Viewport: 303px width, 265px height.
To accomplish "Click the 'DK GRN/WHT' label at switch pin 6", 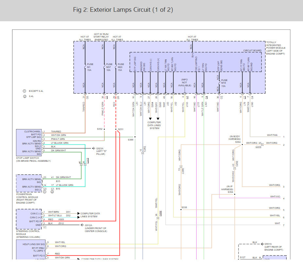I will [59, 150].
